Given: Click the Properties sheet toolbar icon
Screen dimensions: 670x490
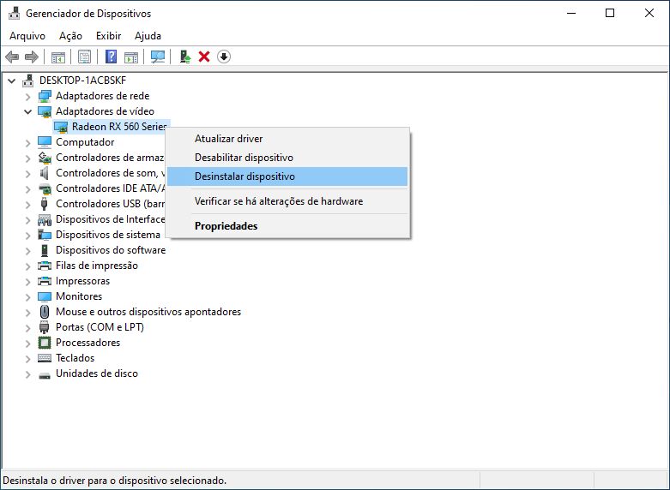Looking at the screenshot, I should (84, 57).
